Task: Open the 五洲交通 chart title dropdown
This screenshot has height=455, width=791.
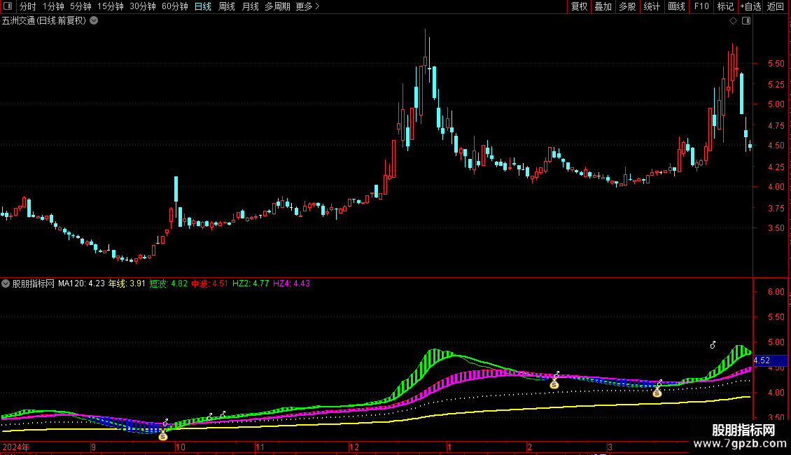Action: 94,21
